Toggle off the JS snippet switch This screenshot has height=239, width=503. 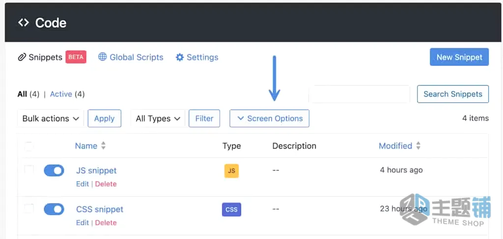tap(54, 171)
